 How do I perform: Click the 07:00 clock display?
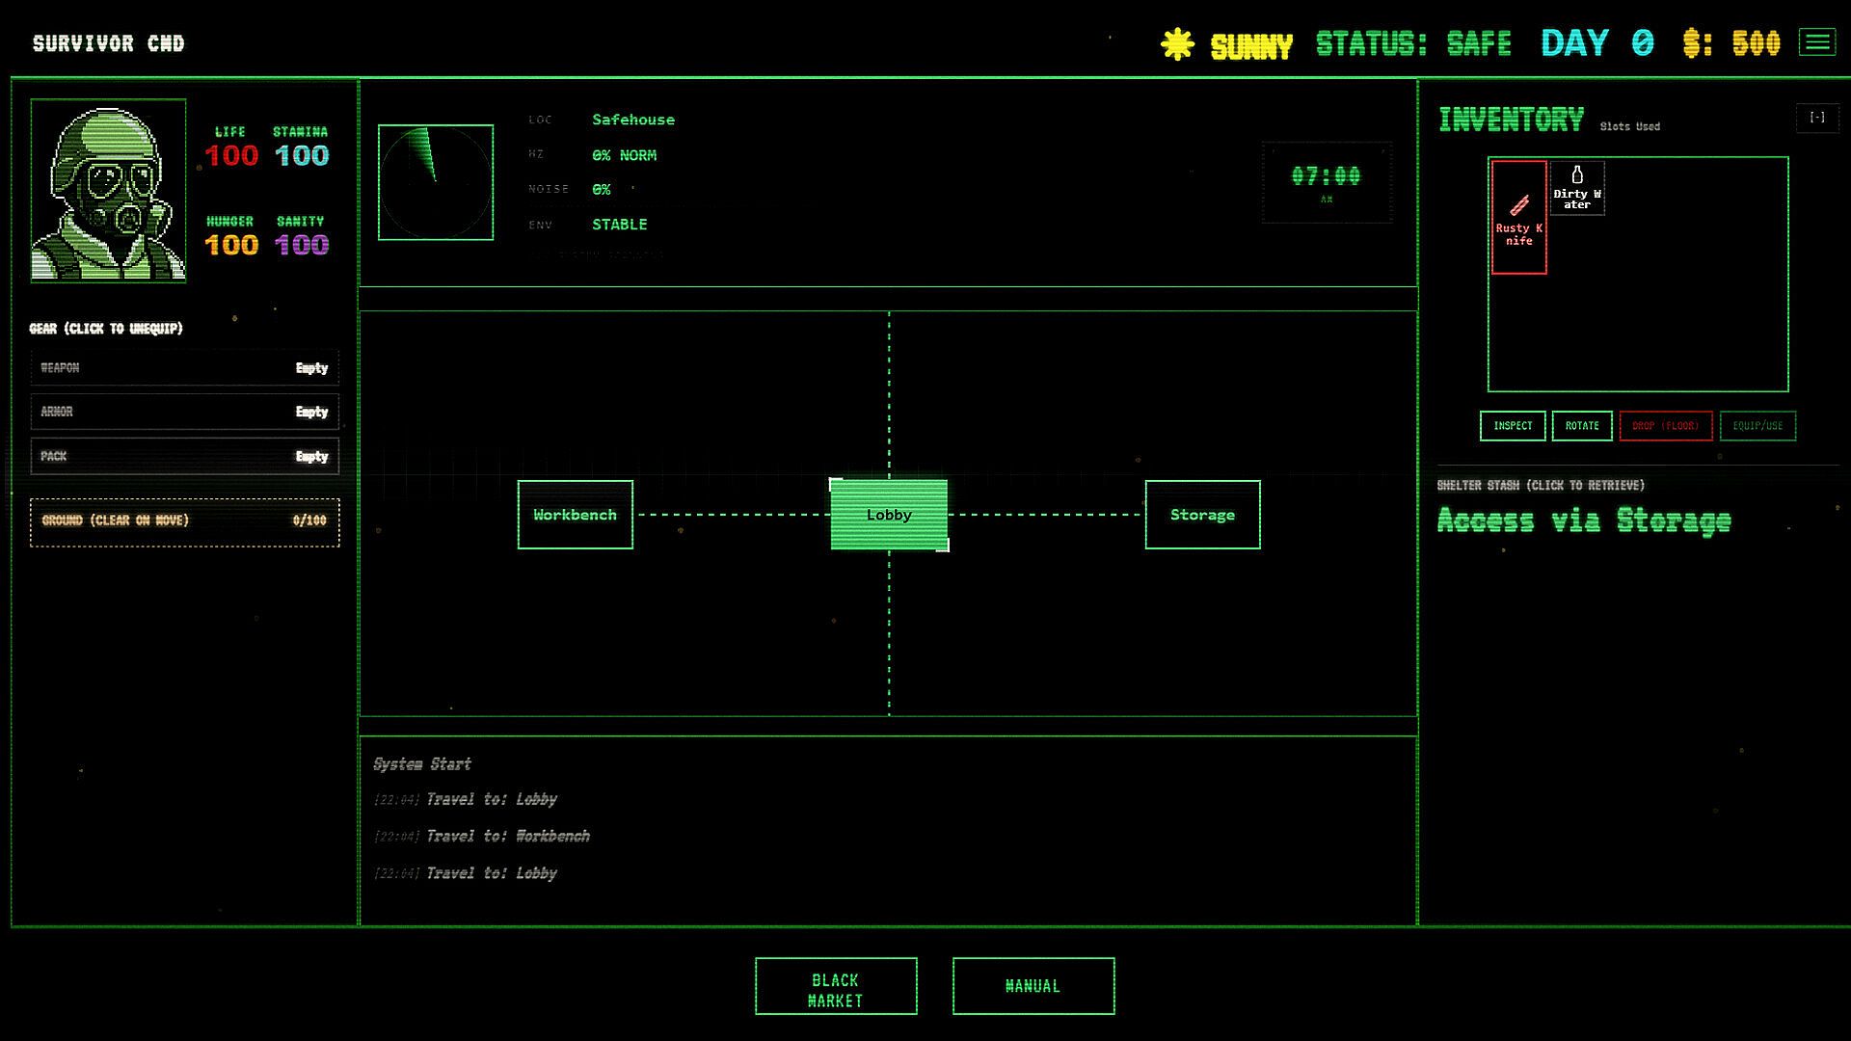(x=1327, y=181)
